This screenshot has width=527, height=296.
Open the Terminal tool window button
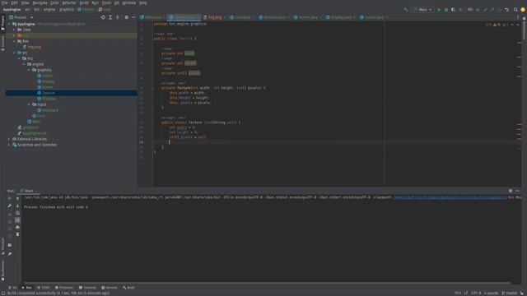pyautogui.click(x=87, y=288)
